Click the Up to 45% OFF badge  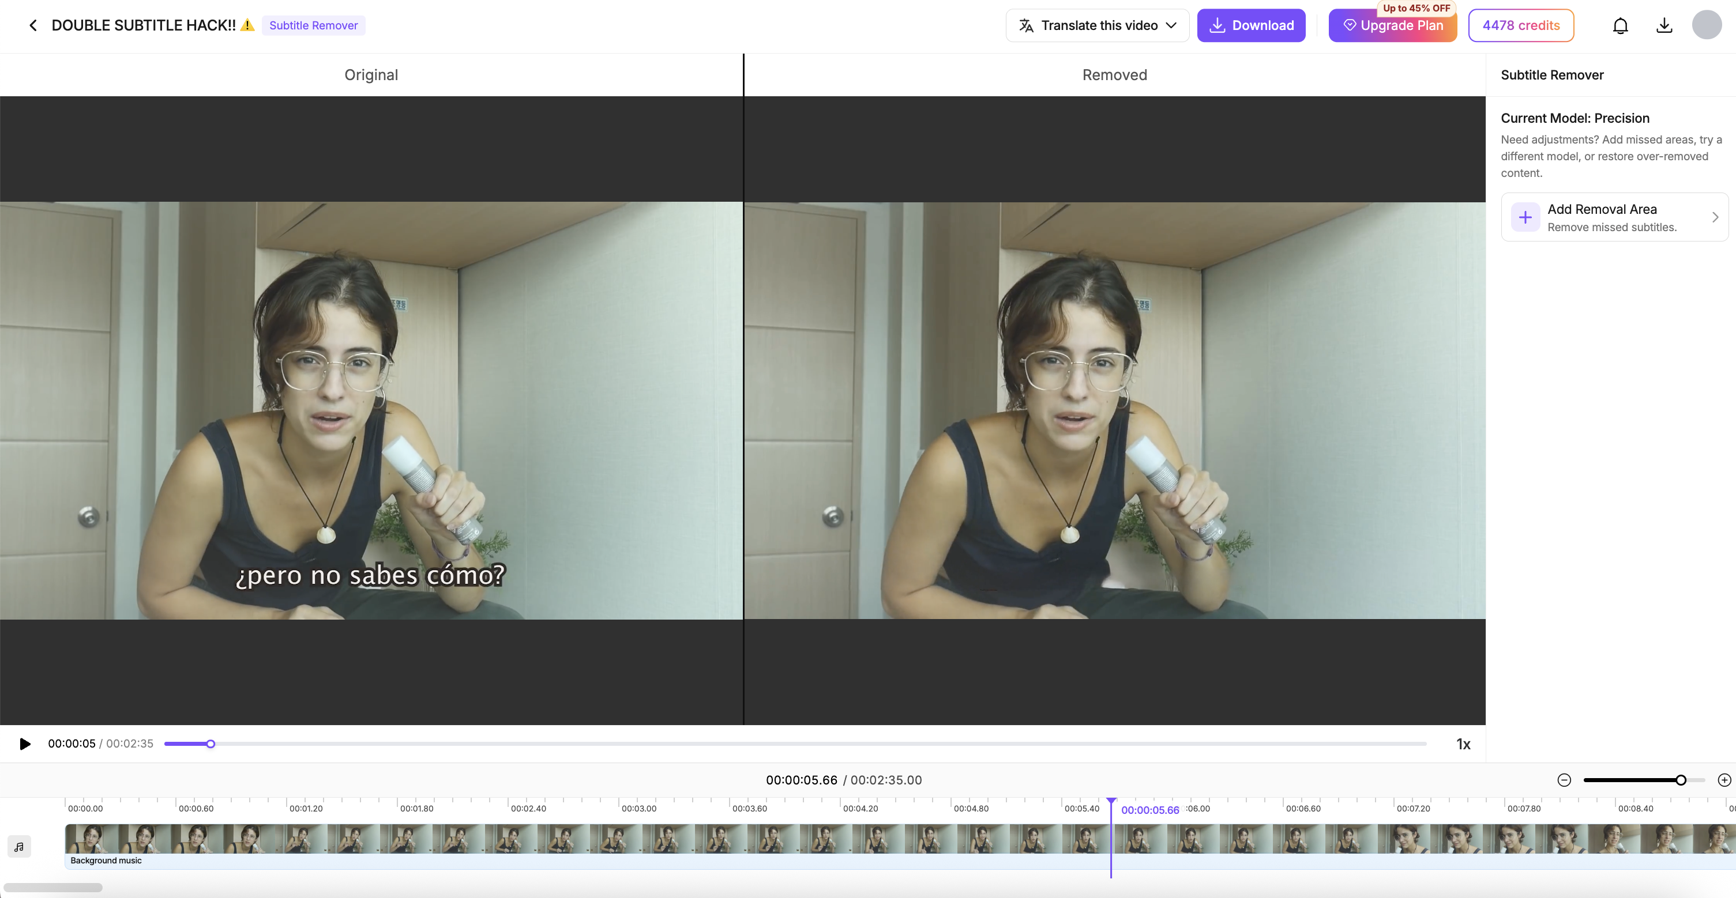[x=1416, y=8]
